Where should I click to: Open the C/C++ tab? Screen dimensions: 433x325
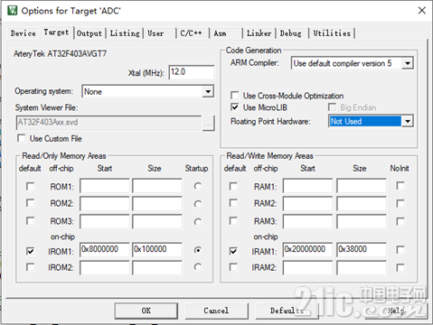(x=191, y=33)
